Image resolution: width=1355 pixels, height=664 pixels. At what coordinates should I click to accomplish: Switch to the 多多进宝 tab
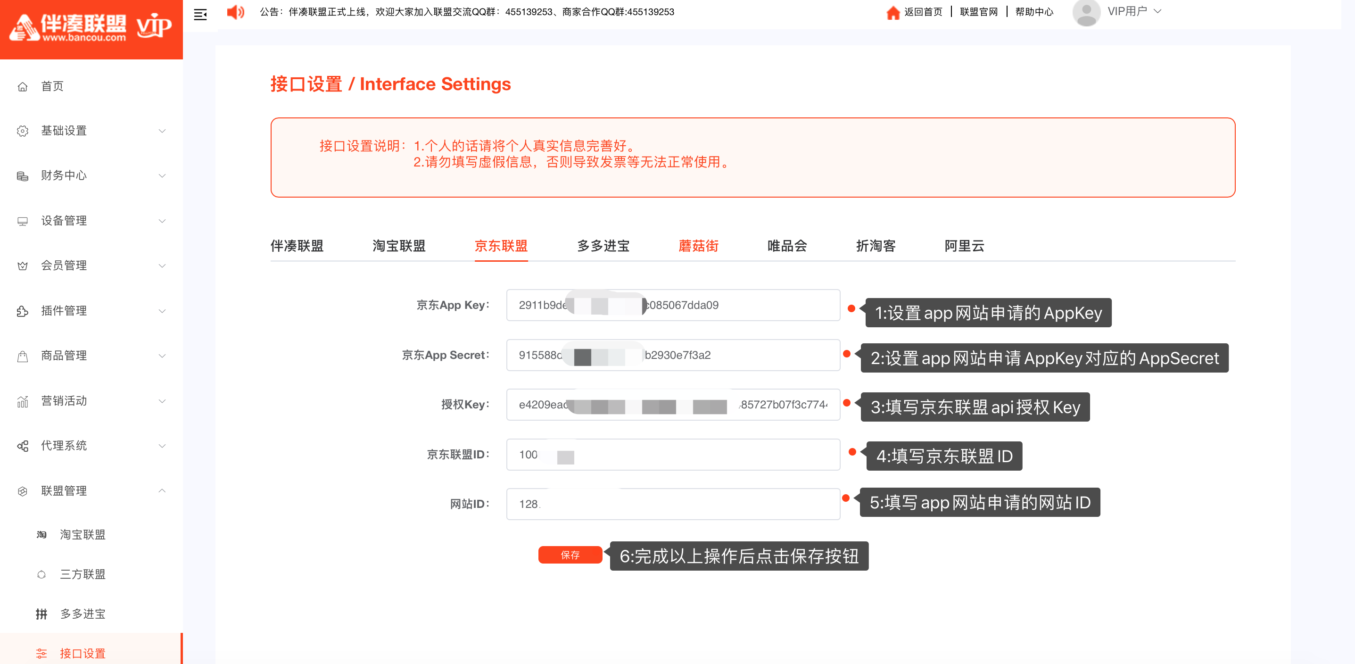[603, 246]
